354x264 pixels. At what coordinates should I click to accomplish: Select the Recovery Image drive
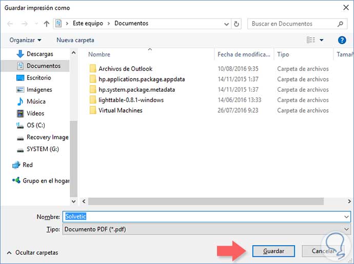coord(47,137)
